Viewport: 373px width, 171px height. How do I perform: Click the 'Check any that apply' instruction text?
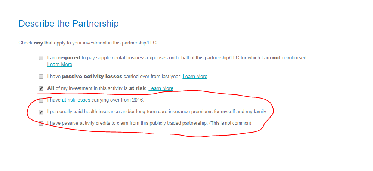click(88, 43)
